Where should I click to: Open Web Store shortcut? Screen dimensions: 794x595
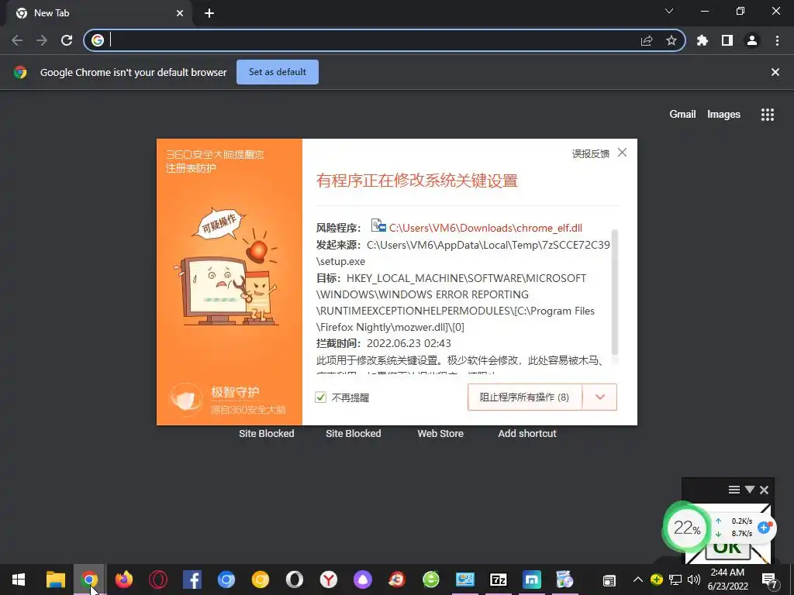(x=440, y=434)
